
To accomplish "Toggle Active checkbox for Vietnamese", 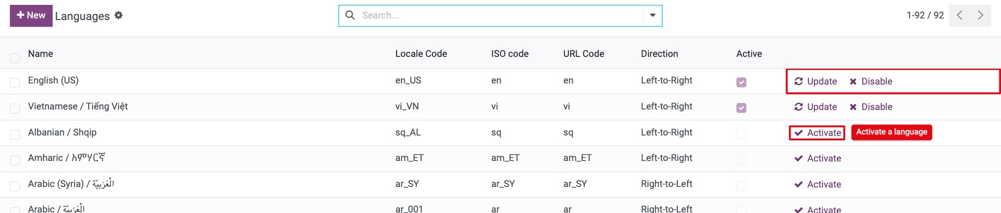I will 741,108.
